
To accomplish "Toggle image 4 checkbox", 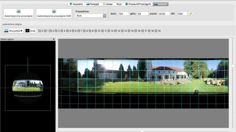I will (62, 31).
